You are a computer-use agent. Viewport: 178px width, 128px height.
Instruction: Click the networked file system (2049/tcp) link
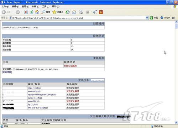coord(42,95)
